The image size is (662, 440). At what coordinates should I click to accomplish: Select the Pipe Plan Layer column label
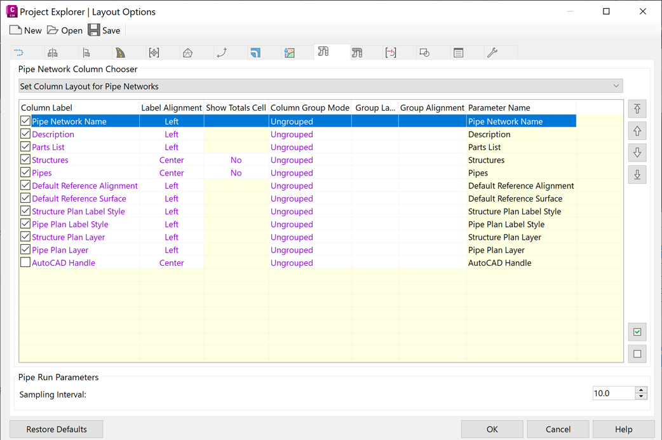point(60,250)
